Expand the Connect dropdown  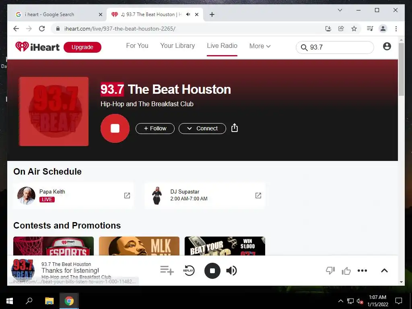(x=202, y=128)
